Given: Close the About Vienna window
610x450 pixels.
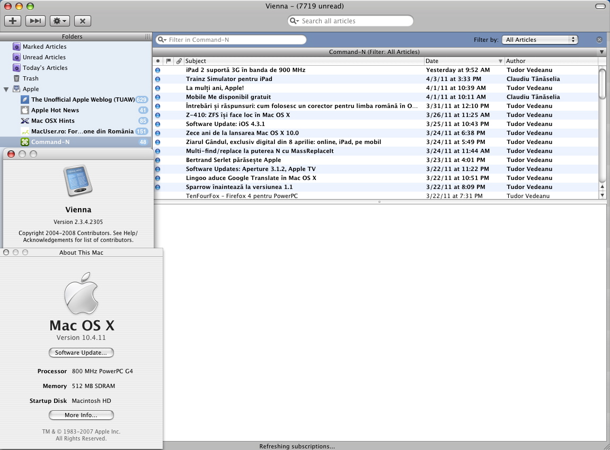Looking at the screenshot, I should tap(11, 154).
